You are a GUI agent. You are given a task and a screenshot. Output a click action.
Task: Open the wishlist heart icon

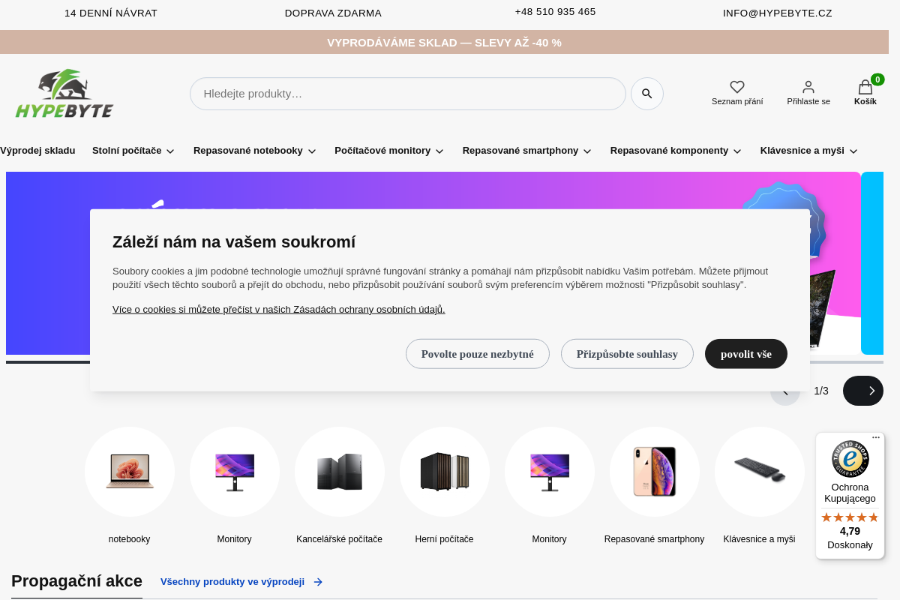737,87
